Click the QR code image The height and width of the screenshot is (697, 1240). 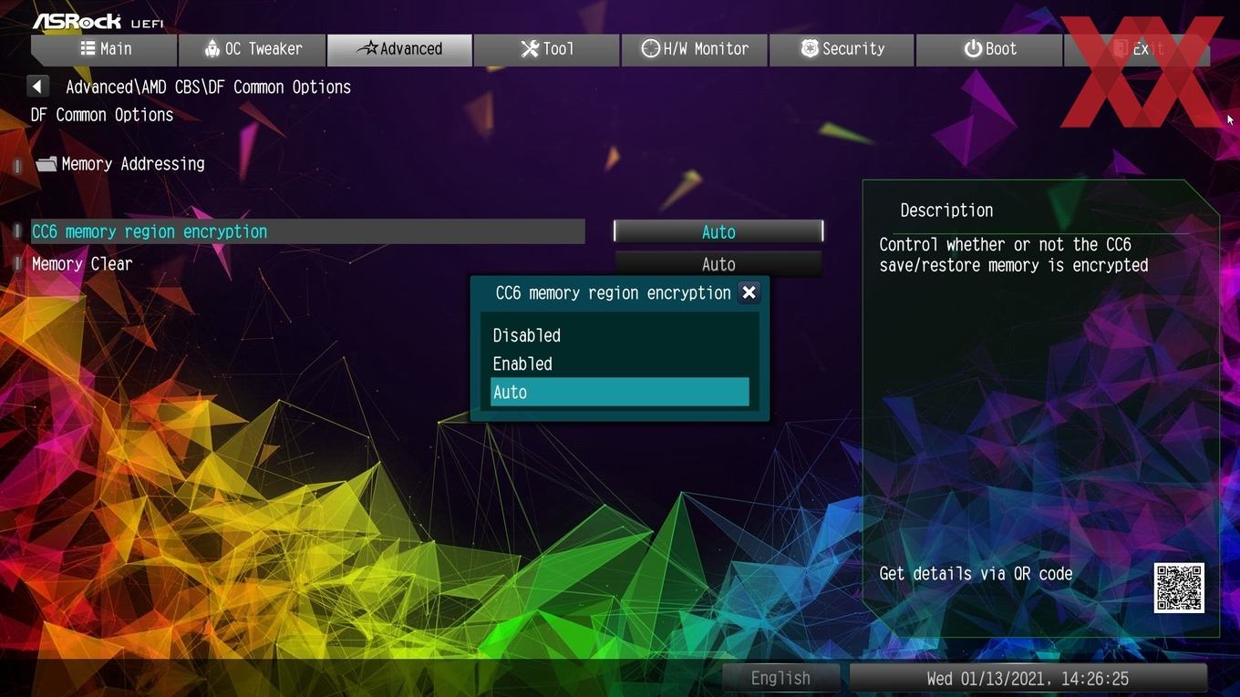1179,588
